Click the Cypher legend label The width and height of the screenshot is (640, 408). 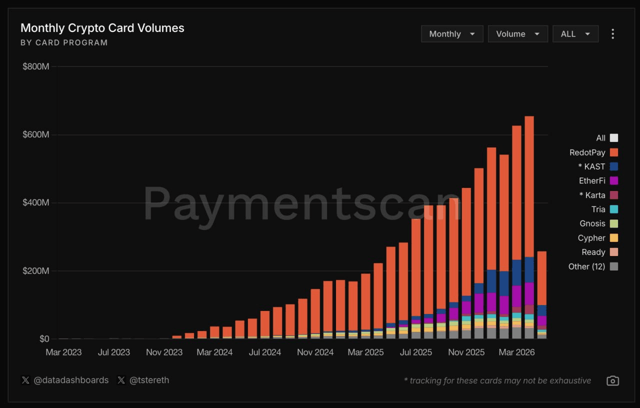[x=591, y=238]
